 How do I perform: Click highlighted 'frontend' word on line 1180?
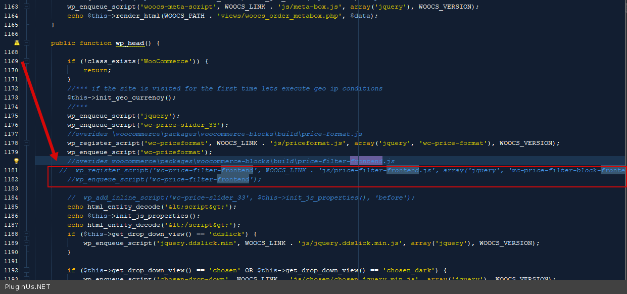point(366,161)
